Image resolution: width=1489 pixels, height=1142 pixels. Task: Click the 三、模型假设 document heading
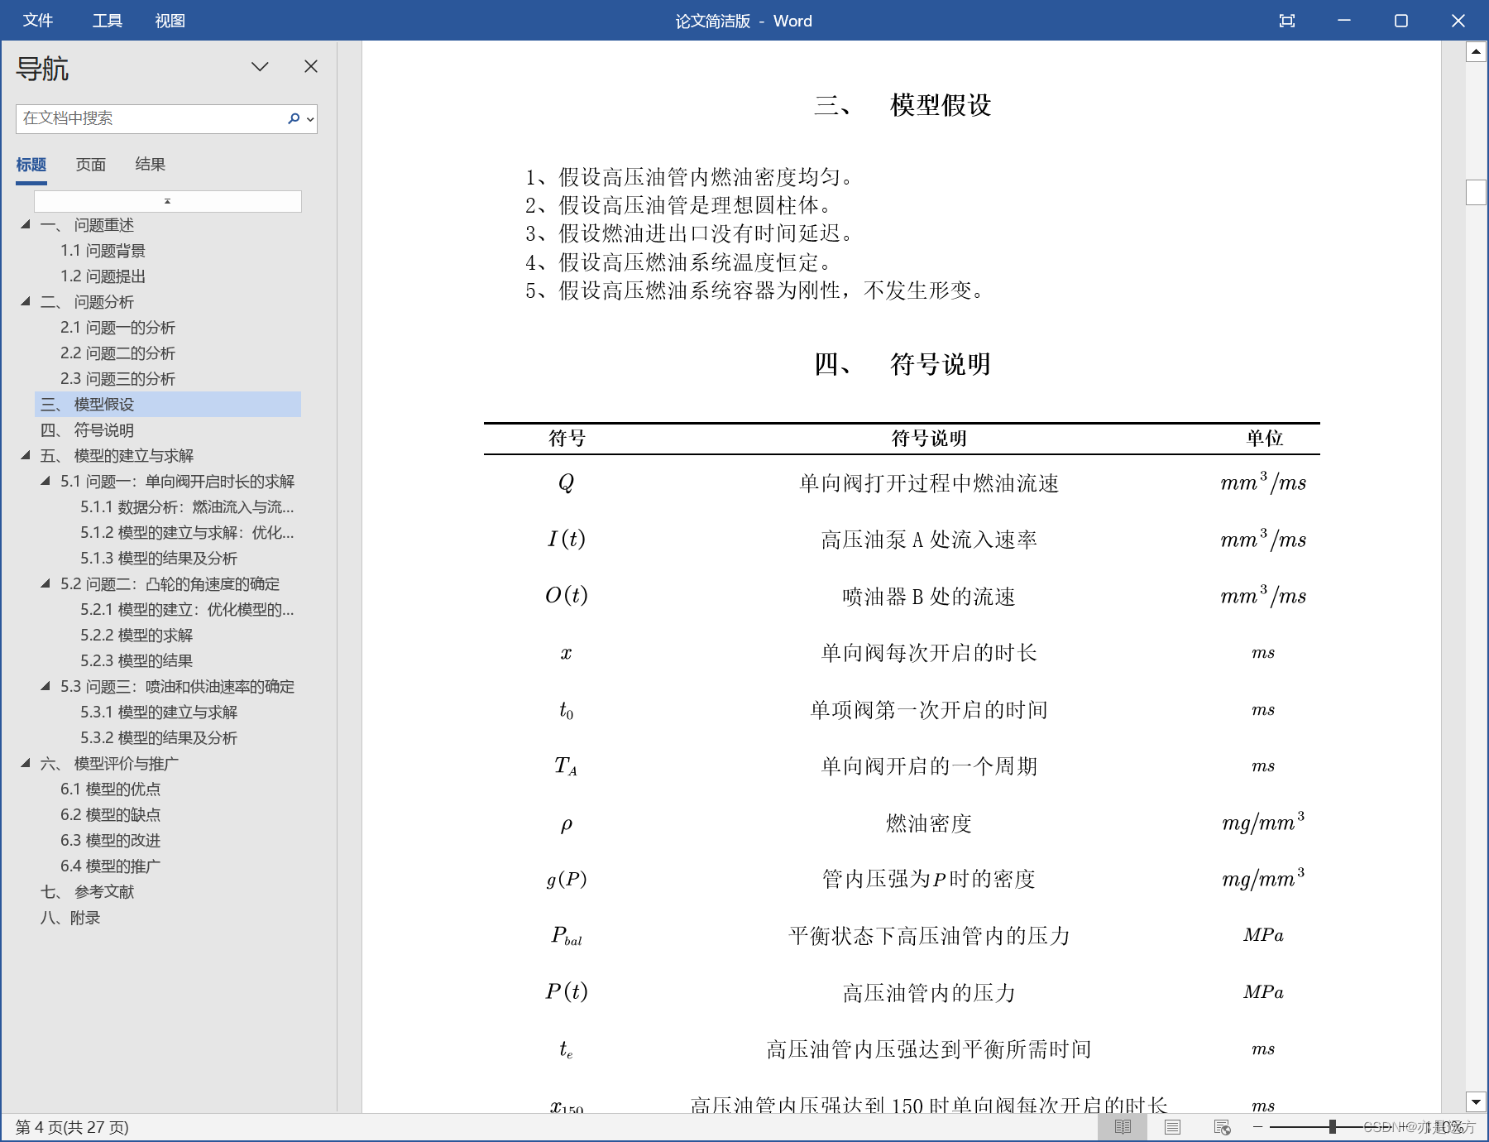pos(902,105)
